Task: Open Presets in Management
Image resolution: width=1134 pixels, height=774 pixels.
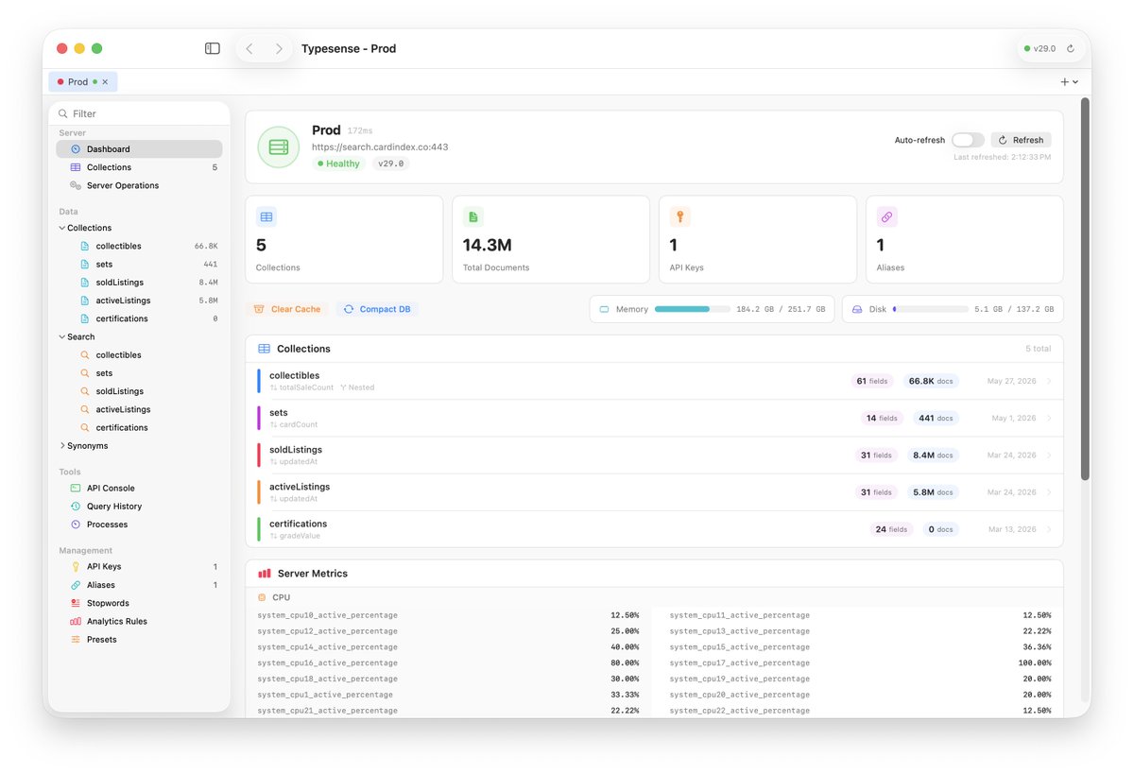Action: 139,640
